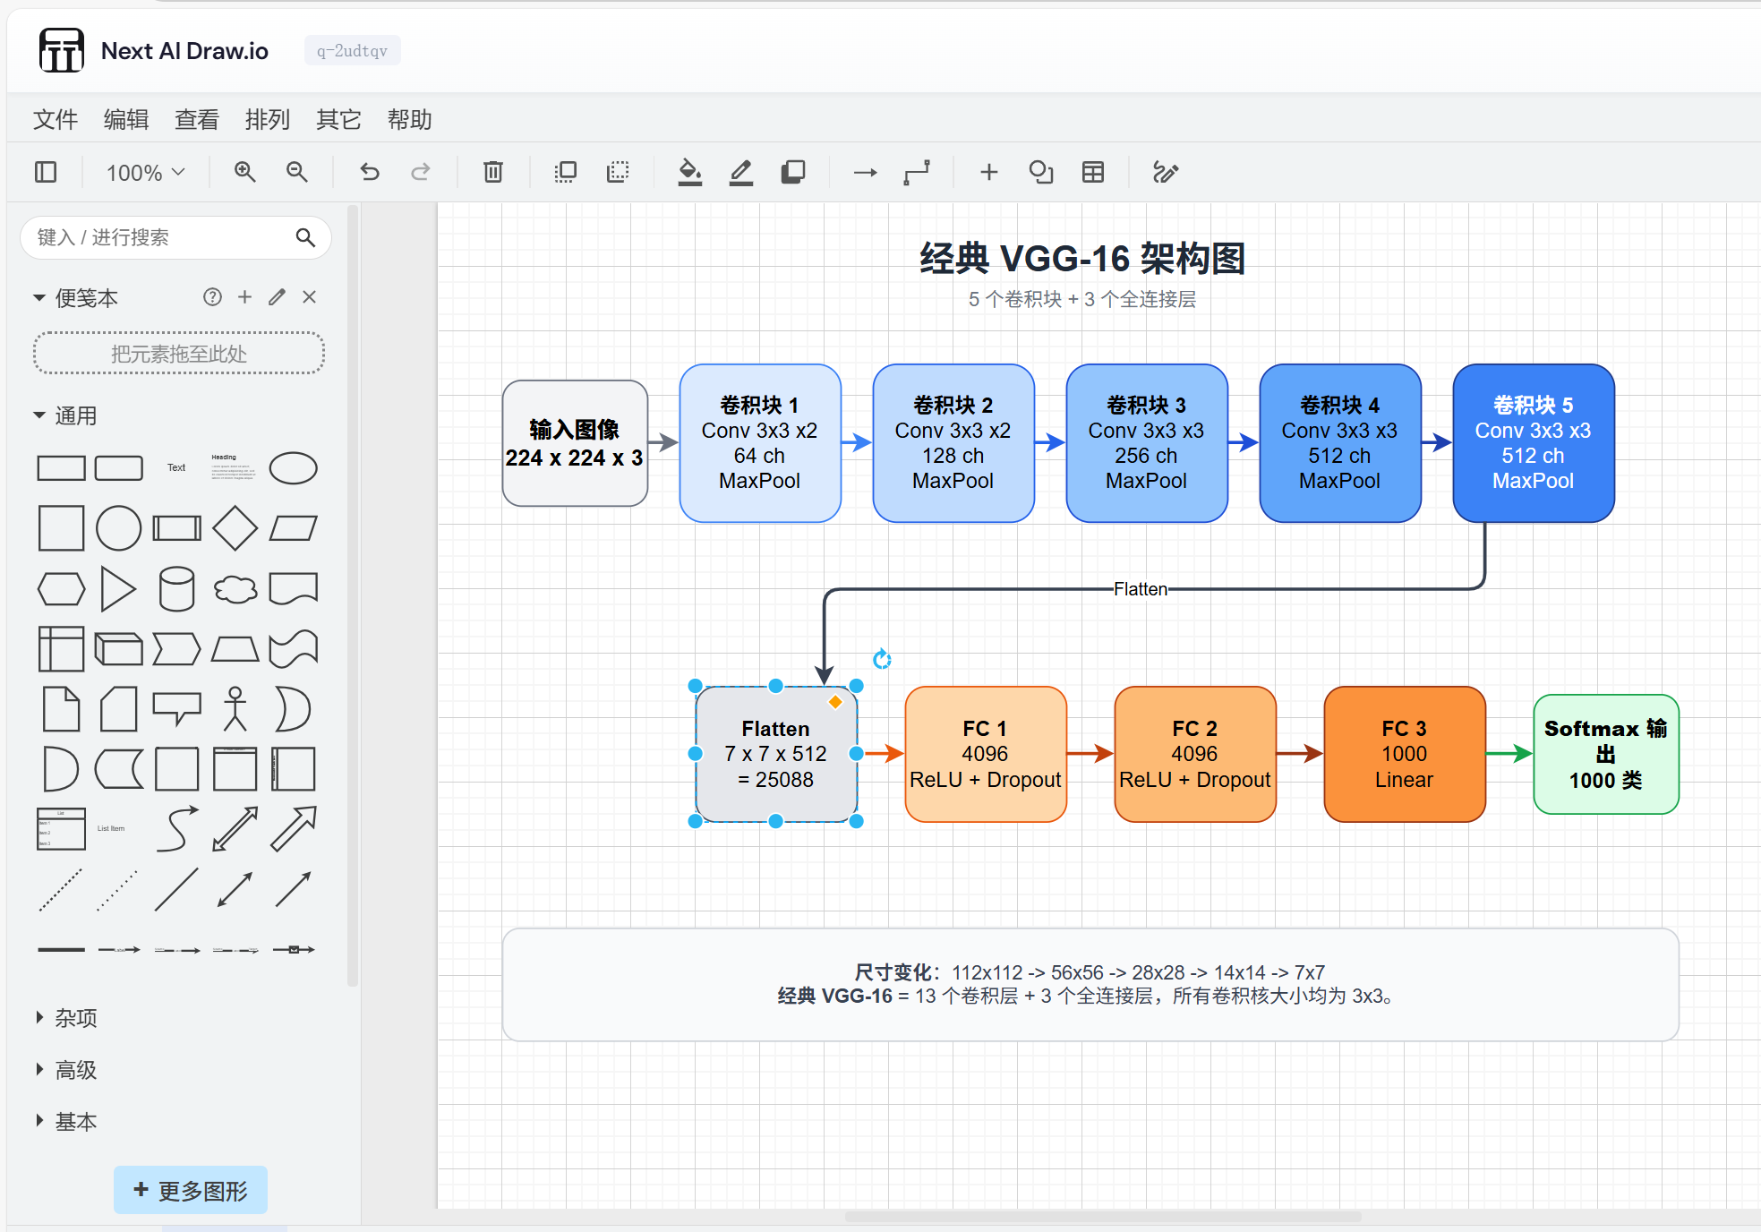Select the connection arrow tool

[x=863, y=172]
